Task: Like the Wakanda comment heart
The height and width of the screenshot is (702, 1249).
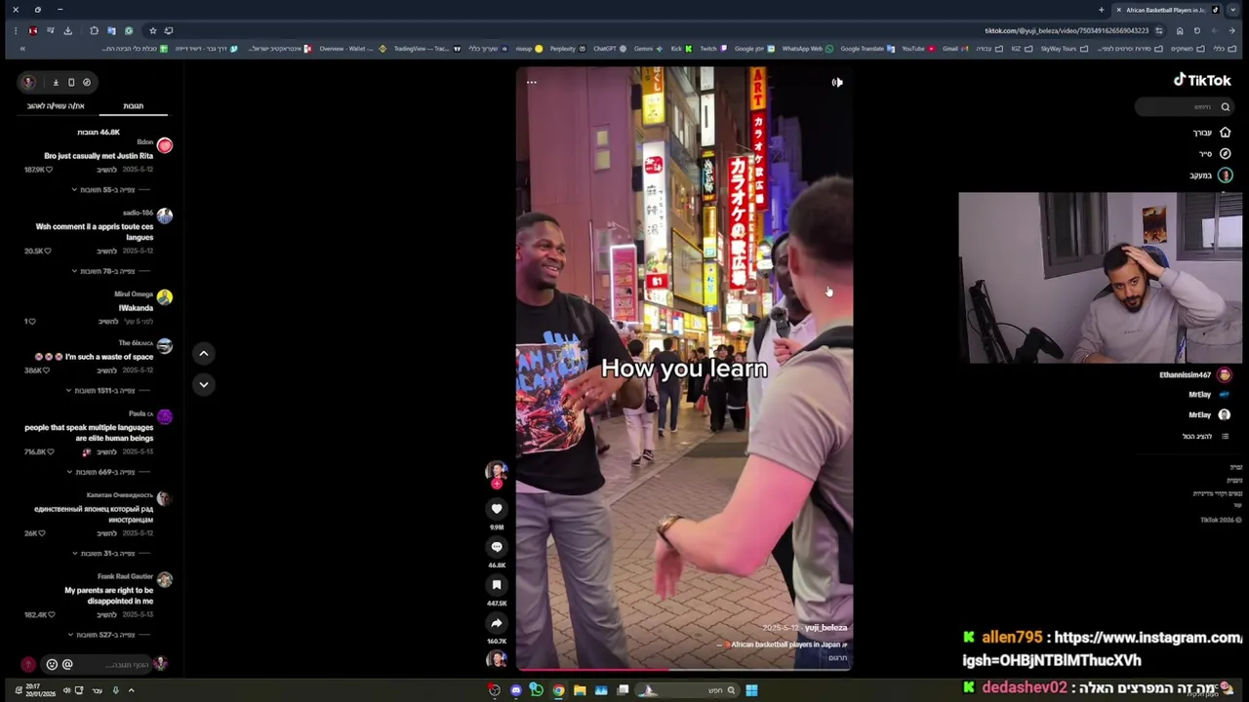Action: tap(30, 321)
